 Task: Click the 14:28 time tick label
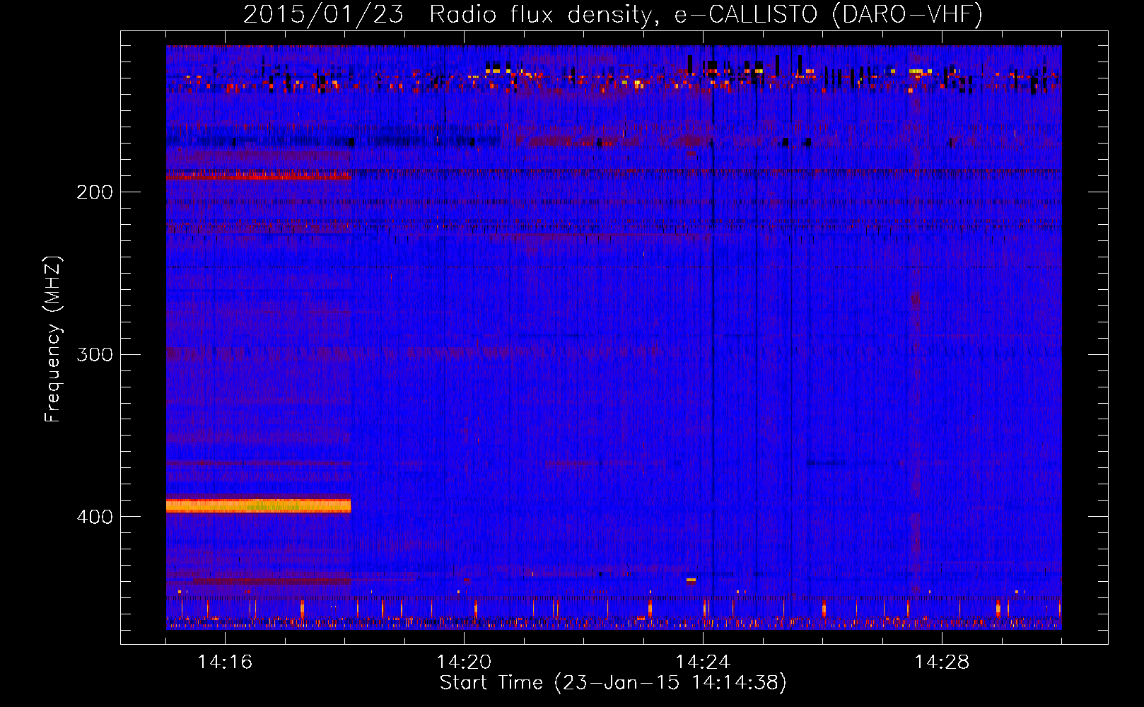(x=942, y=662)
